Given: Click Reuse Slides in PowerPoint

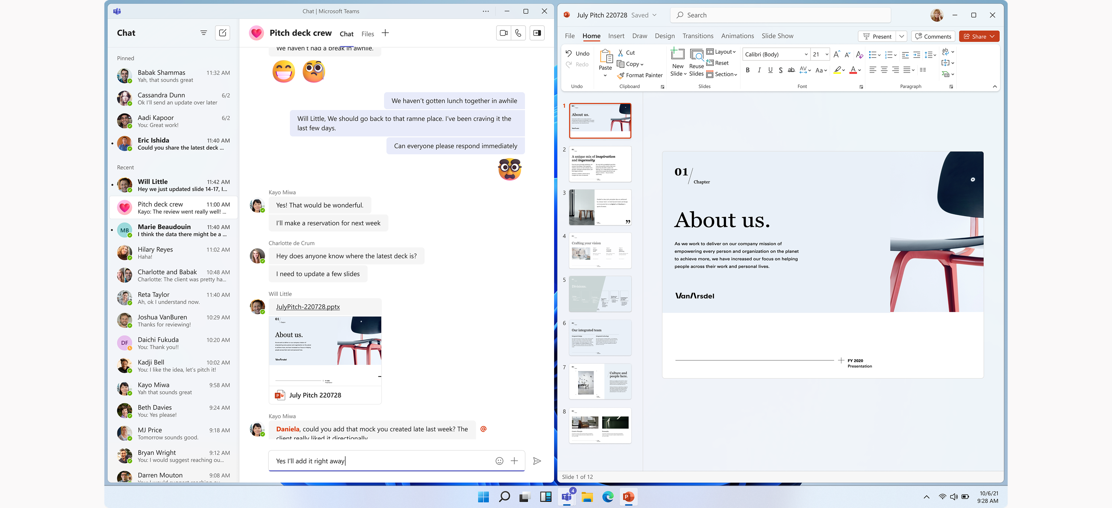Looking at the screenshot, I should (696, 63).
